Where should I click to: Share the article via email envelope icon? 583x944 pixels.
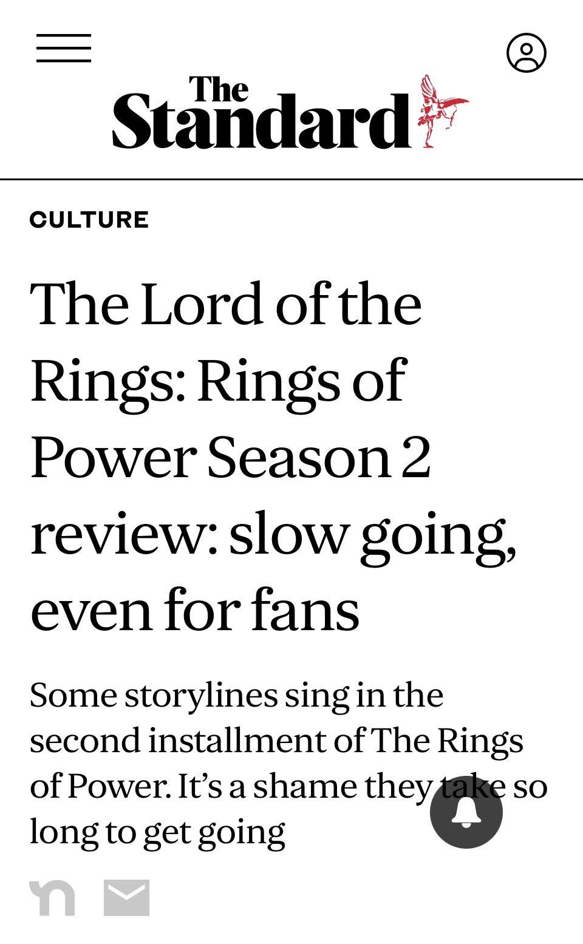click(x=126, y=897)
